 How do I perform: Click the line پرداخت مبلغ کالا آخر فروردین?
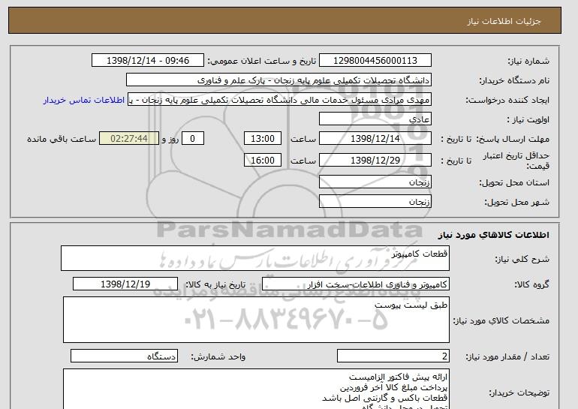[x=393, y=388]
